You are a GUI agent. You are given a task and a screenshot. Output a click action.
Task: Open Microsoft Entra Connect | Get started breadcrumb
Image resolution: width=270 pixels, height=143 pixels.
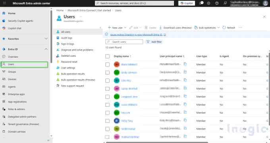tap(89, 10)
